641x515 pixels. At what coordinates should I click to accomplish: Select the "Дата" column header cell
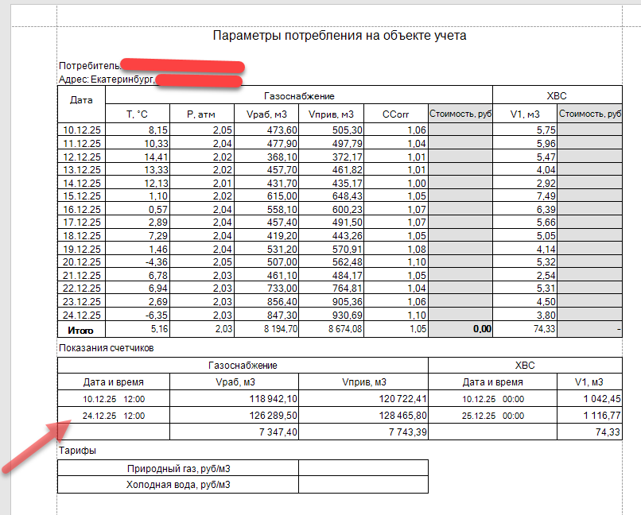point(81,100)
